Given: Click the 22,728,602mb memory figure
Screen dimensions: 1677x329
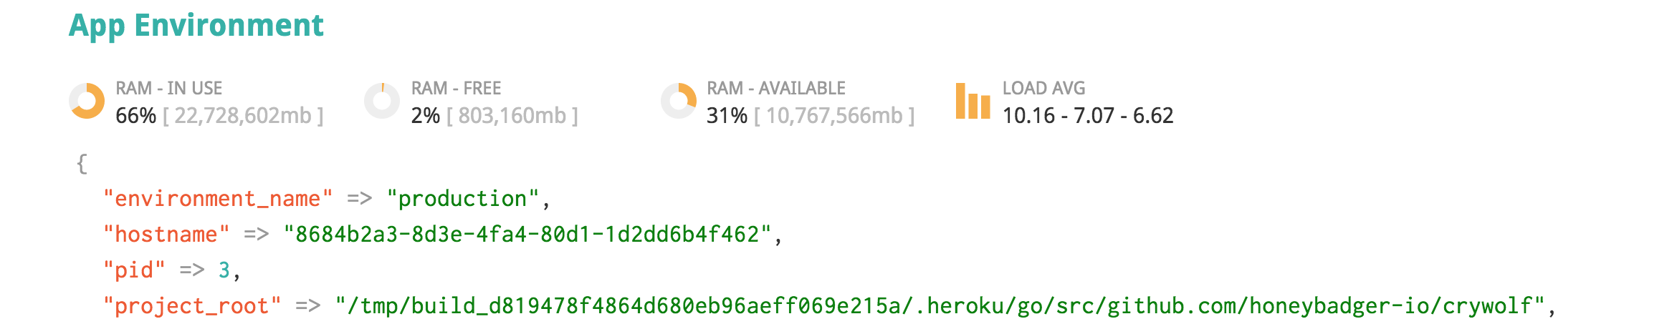Looking at the screenshot, I should 243,116.
